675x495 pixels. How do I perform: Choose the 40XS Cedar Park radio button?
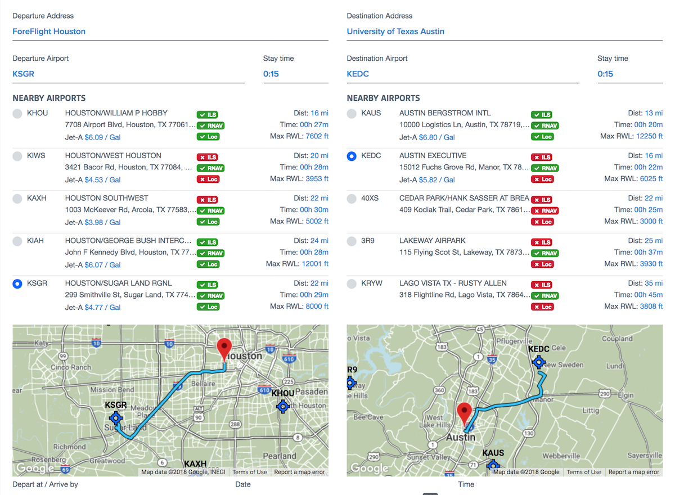point(352,199)
